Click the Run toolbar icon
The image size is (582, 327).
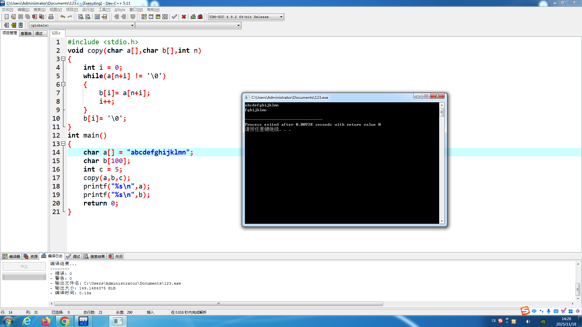point(151,17)
